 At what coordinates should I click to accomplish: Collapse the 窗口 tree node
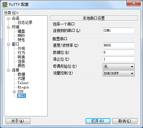[8, 44]
